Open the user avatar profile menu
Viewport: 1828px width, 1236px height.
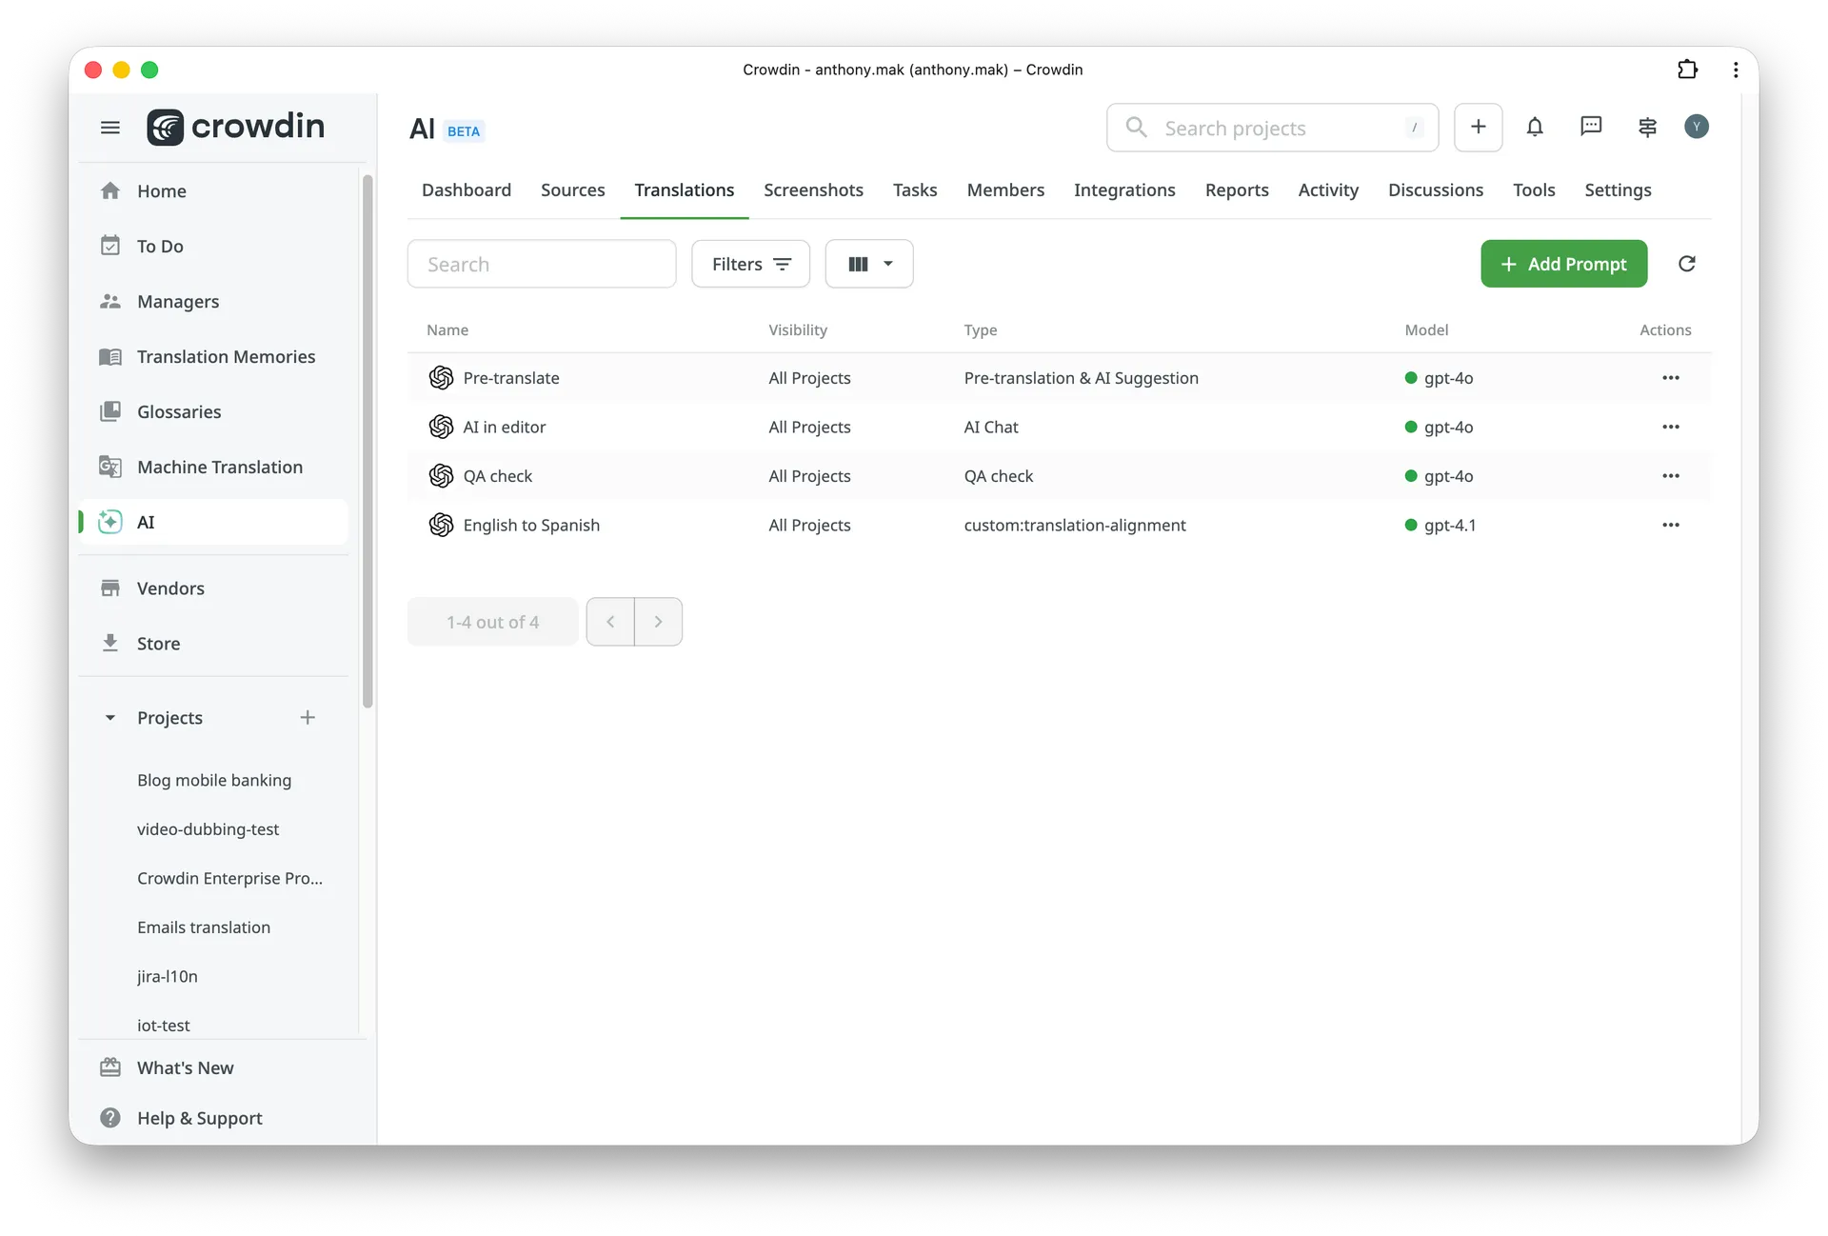(1696, 127)
